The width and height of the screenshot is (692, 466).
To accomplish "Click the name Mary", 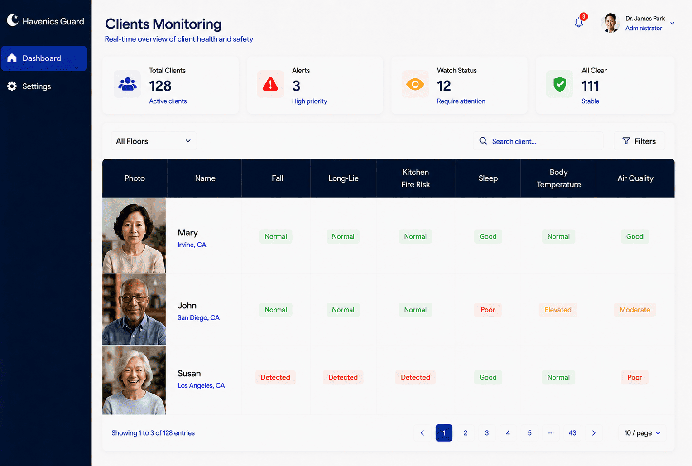I will click(187, 233).
